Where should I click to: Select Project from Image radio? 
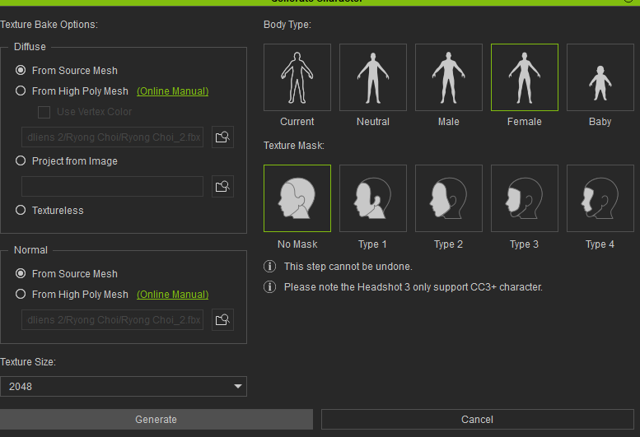click(x=21, y=160)
